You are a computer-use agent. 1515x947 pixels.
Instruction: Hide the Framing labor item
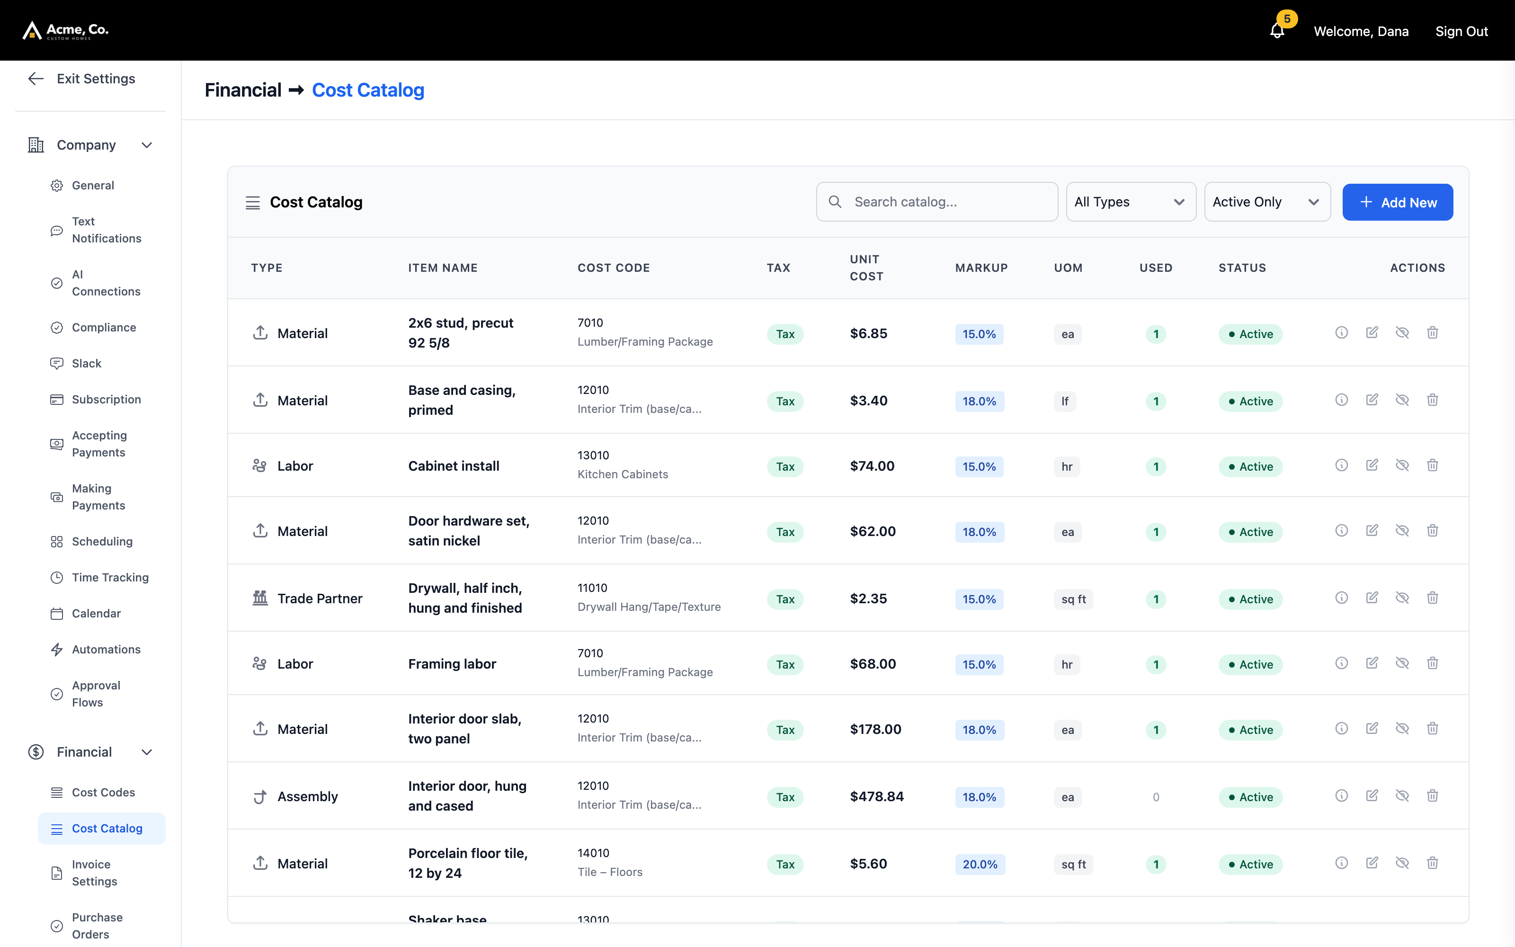point(1402,663)
